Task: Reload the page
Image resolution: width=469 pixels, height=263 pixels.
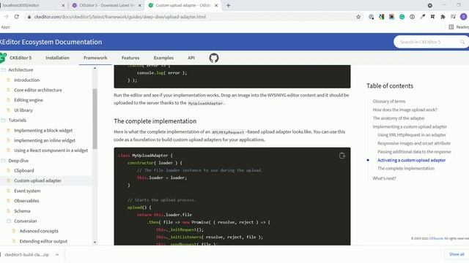Action: pos(16,17)
